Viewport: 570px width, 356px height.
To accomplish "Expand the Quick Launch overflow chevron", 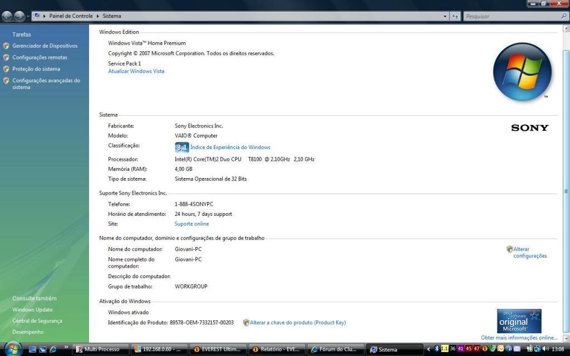I will [66, 348].
